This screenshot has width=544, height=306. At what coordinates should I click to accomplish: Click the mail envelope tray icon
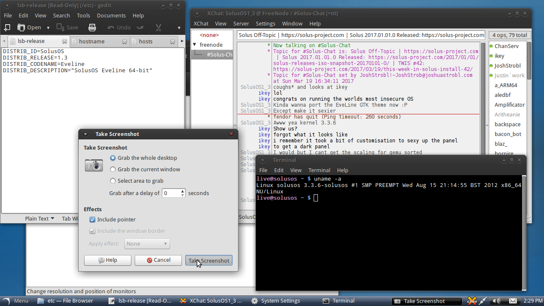click(513, 301)
